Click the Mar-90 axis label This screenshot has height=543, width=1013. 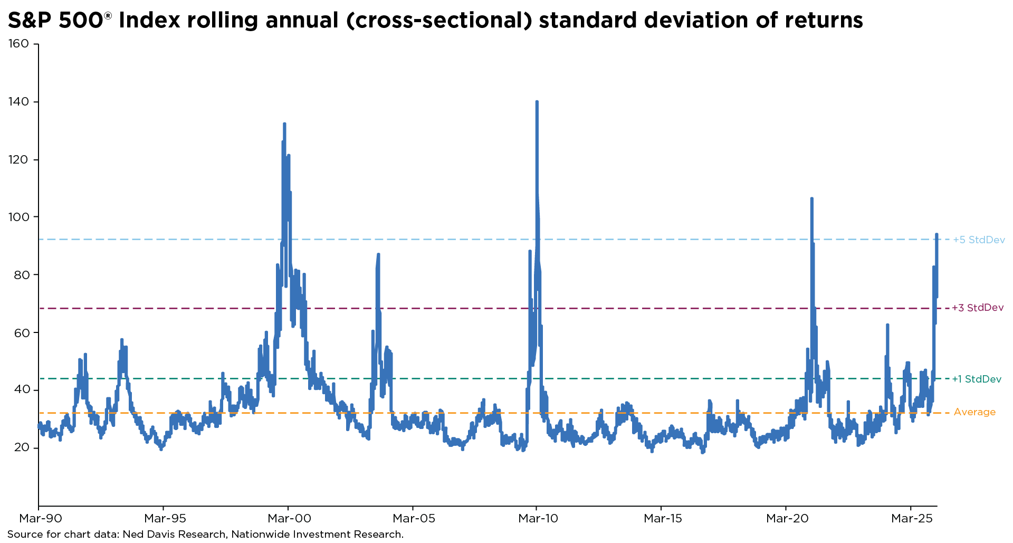(40, 519)
